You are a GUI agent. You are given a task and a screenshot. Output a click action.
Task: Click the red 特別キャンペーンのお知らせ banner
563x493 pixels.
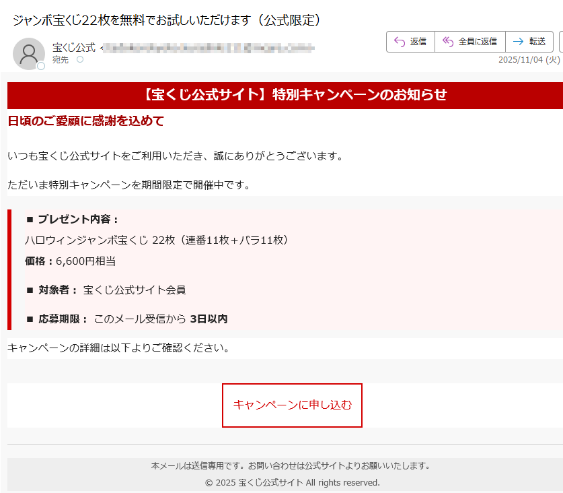coord(281,95)
